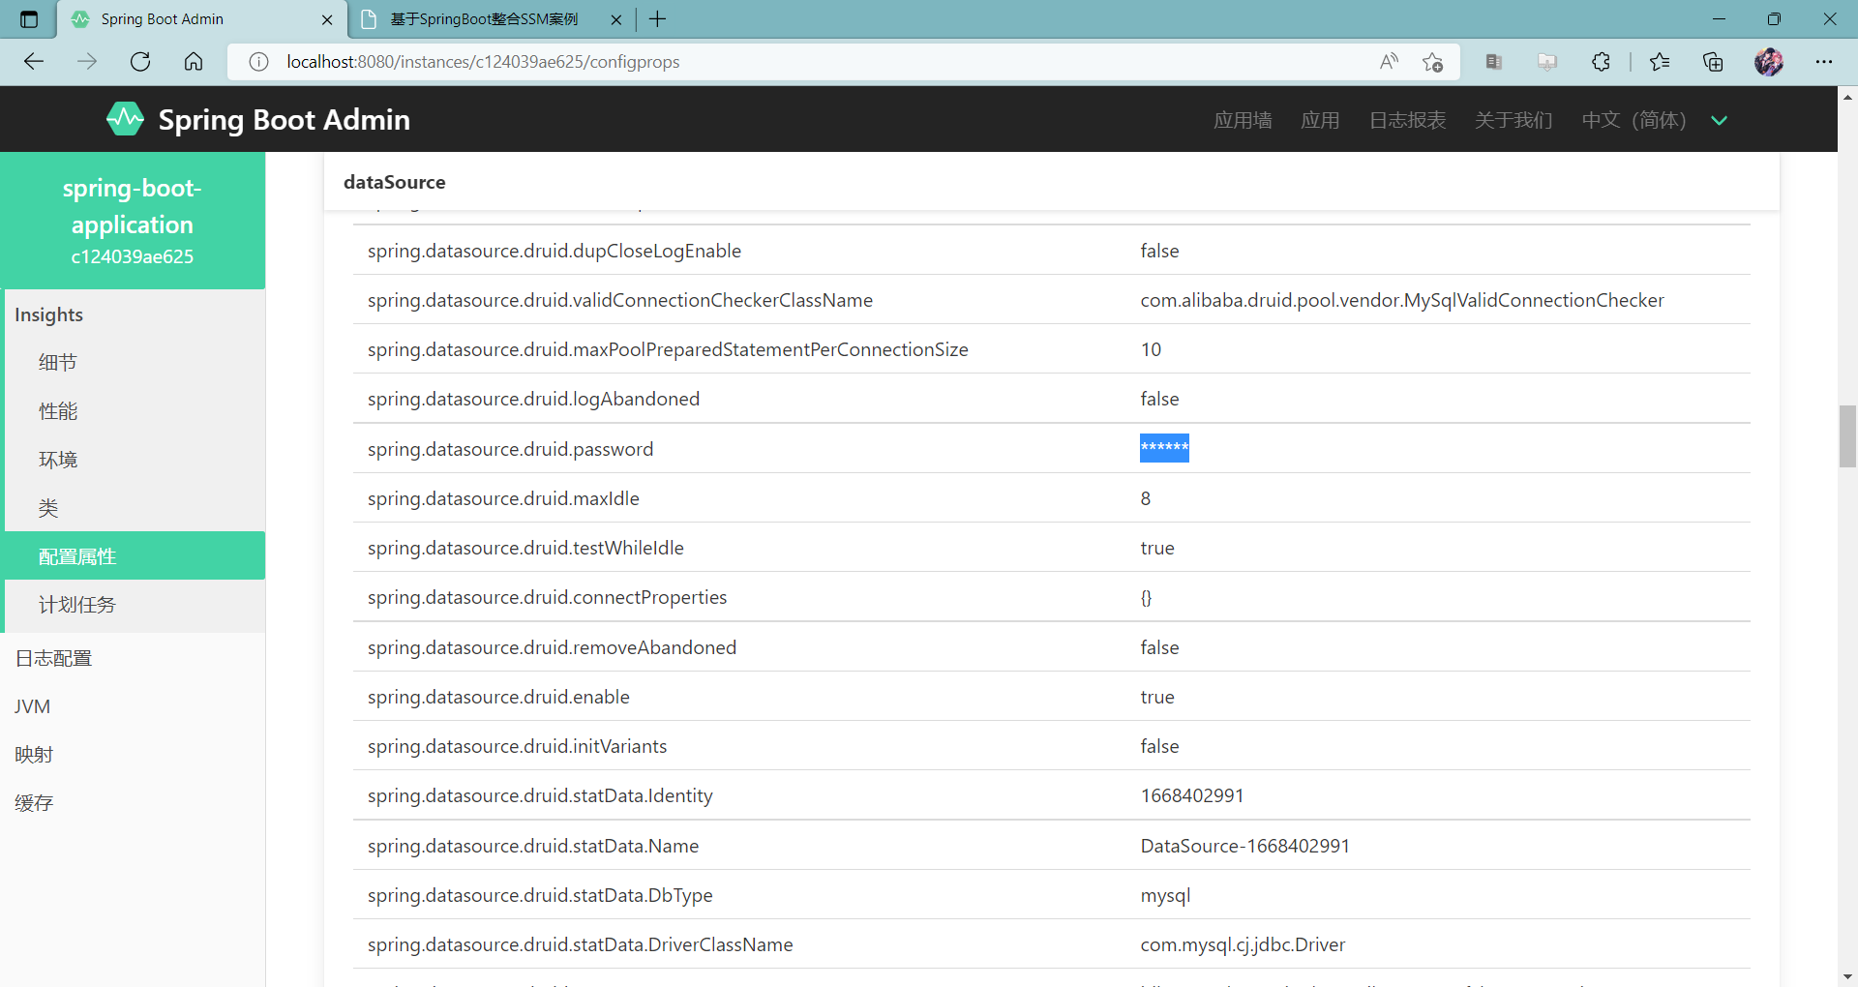This screenshot has height=987, width=1858.
Task: Open the 应用 navigation item
Action: click(1320, 120)
